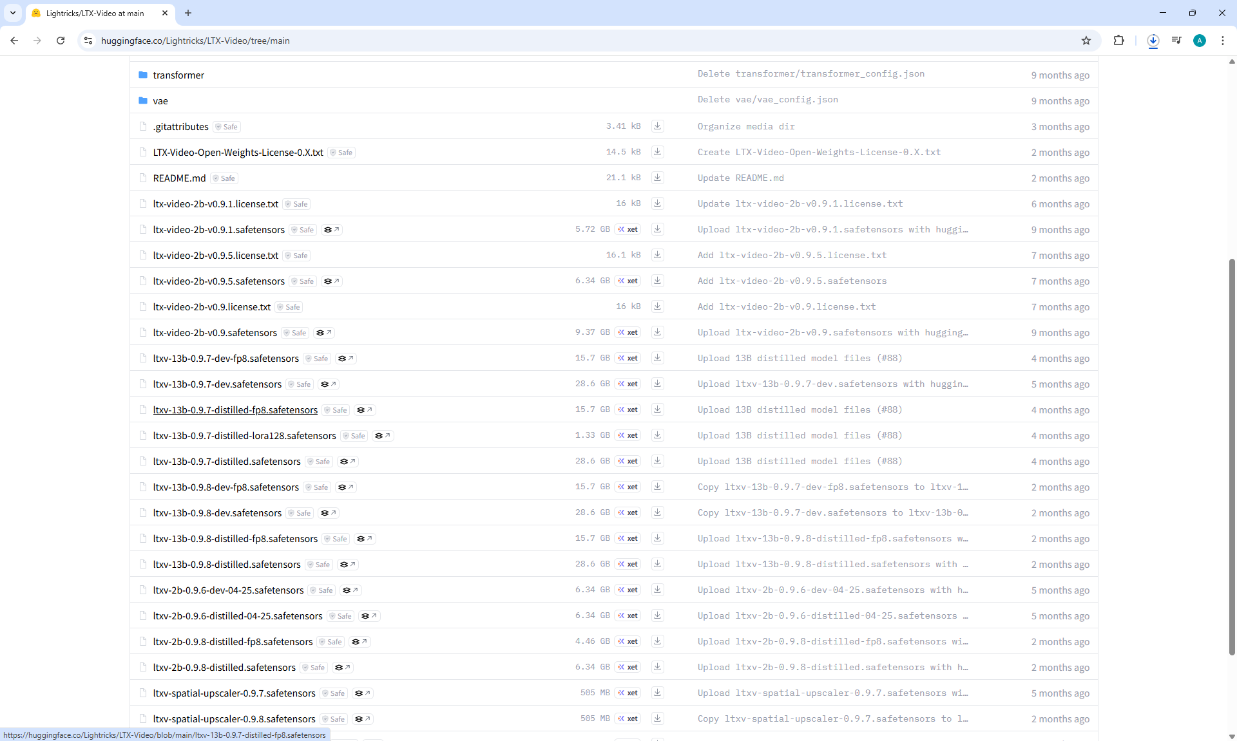Screen dimensions: 1237x741
Task: Download ltxv-spatial-upscaler-0.9.7.safetensors with download icon
Action: click(657, 693)
